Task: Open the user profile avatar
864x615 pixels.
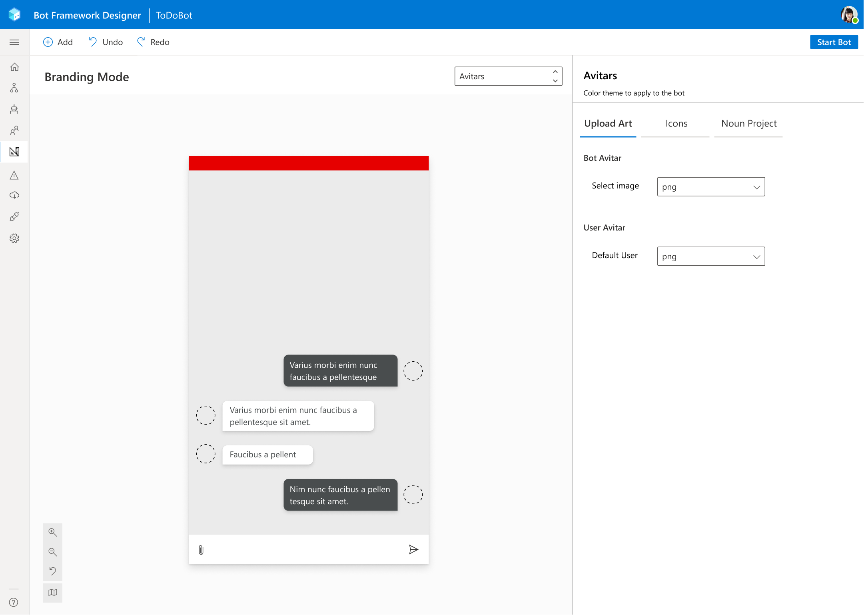Action: tap(849, 15)
